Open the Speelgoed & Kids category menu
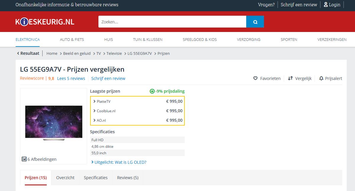The width and height of the screenshot is (355, 191). [200, 39]
